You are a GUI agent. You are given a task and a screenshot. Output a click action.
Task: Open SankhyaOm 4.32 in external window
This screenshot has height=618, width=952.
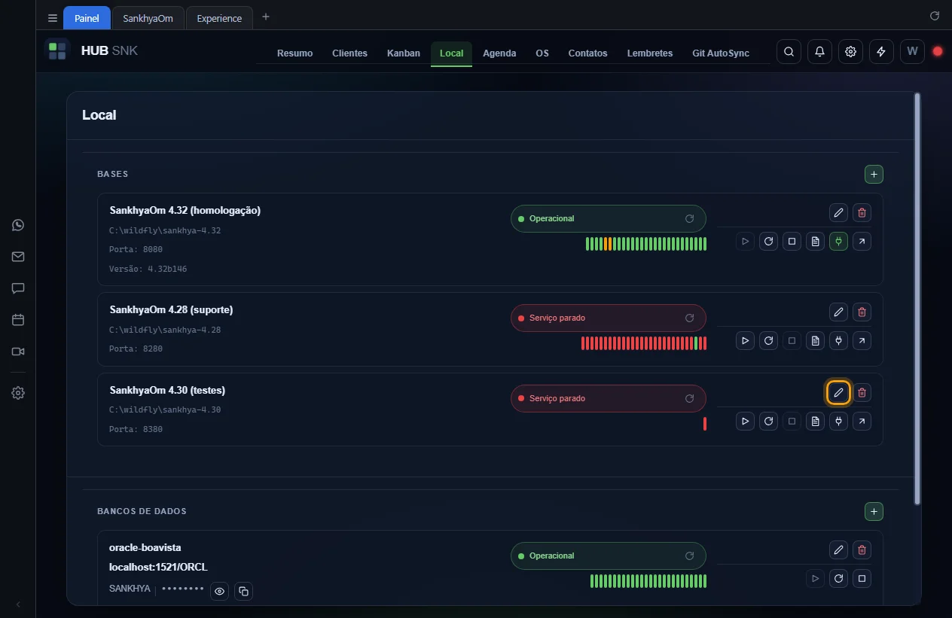862,242
